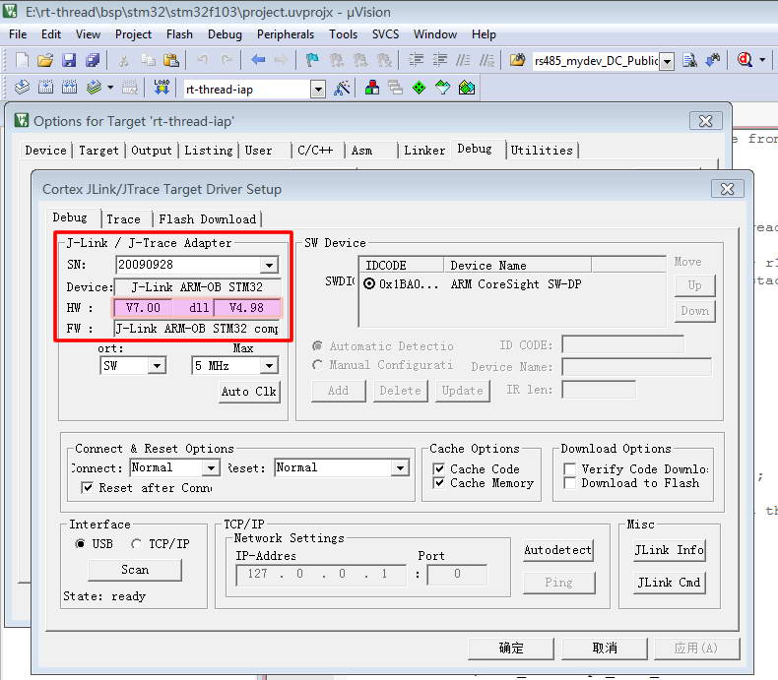Open Options for Target wand icon
This screenshot has height=680, width=778.
coord(342,88)
